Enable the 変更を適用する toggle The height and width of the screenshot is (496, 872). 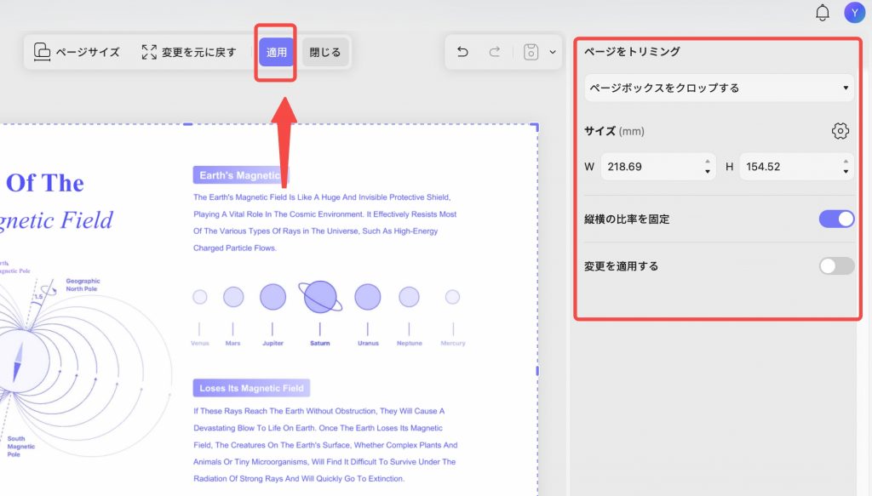pos(836,266)
